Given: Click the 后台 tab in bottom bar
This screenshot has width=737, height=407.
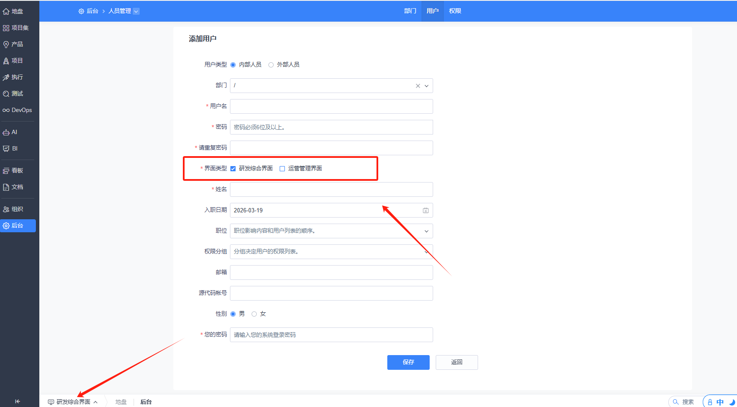Looking at the screenshot, I should pos(146,402).
